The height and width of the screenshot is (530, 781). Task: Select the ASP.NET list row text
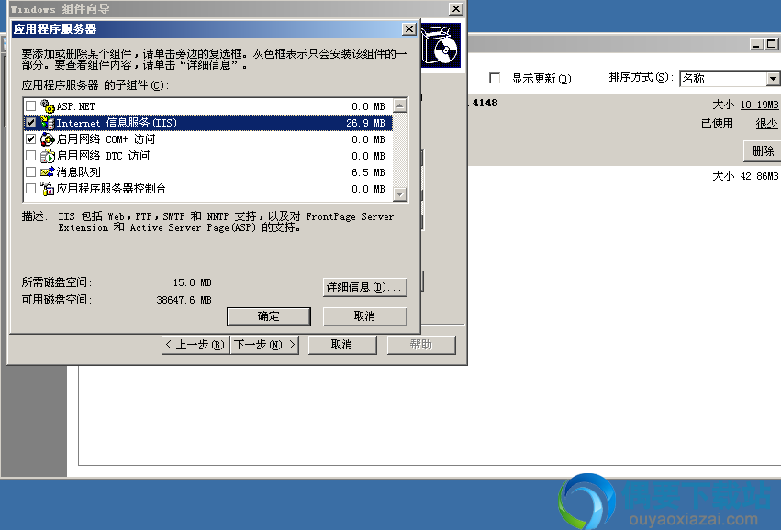point(75,106)
